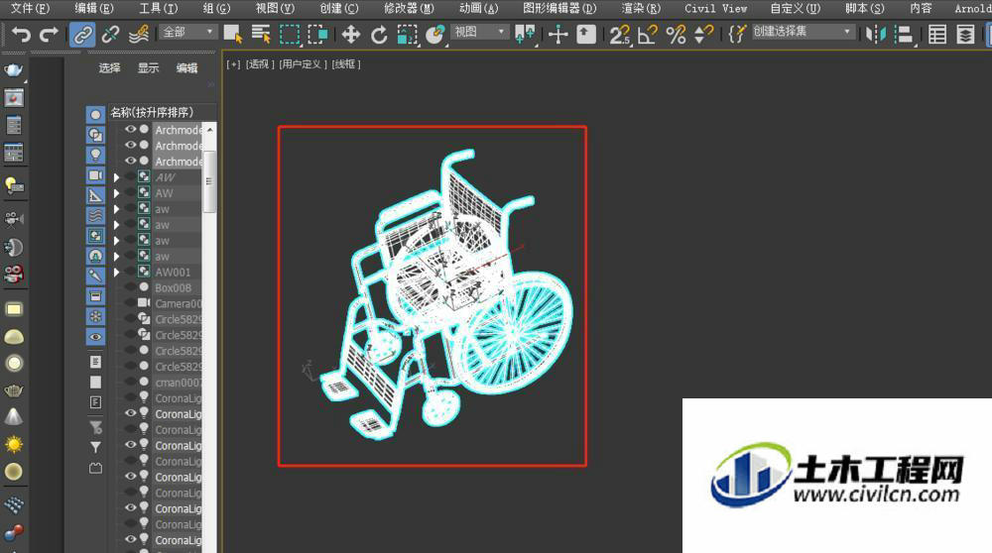
Task: Open the 创建(C) menu
Action: (x=339, y=8)
